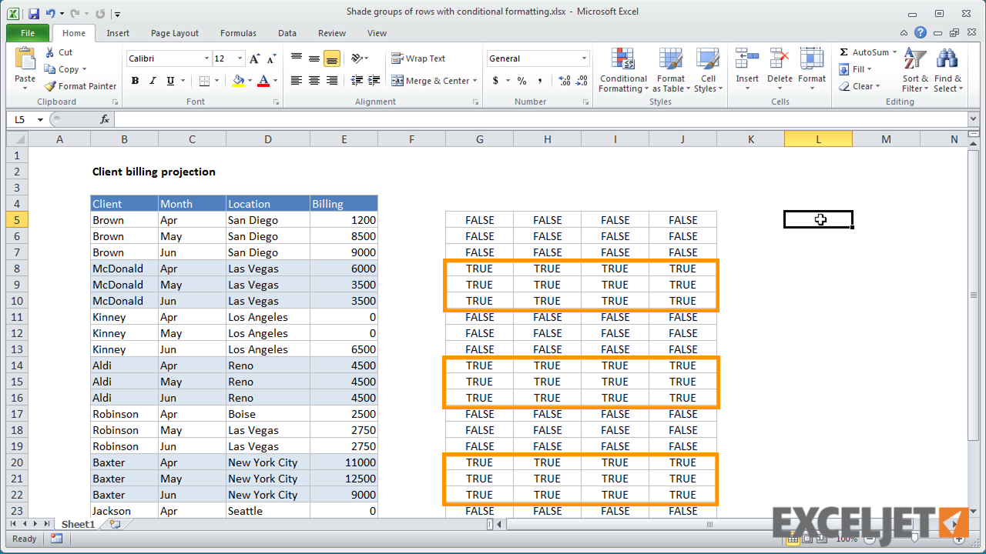Switch to the Data tab
The image size is (986, 554).
point(287,33)
